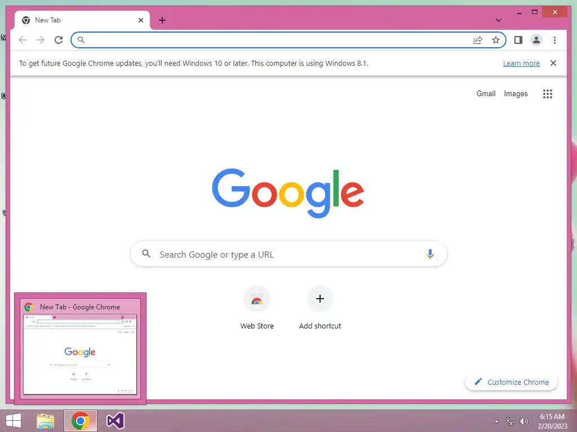Open the Windows Start button
This screenshot has width=577, height=432.
coord(14,421)
